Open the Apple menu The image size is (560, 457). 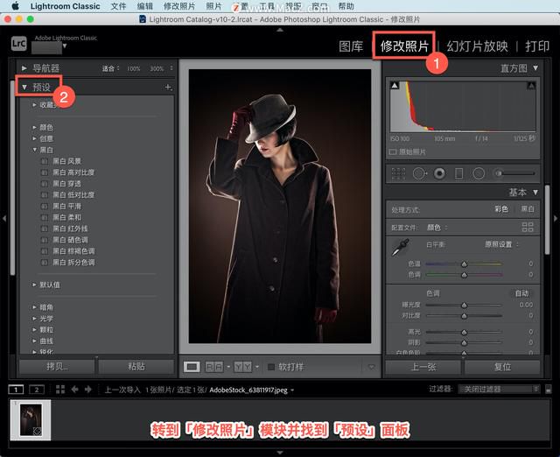click(x=16, y=6)
